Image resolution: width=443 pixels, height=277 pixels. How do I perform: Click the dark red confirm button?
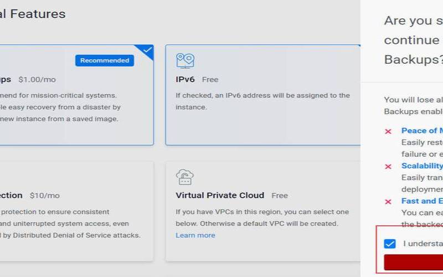pyautogui.click(x=413, y=262)
